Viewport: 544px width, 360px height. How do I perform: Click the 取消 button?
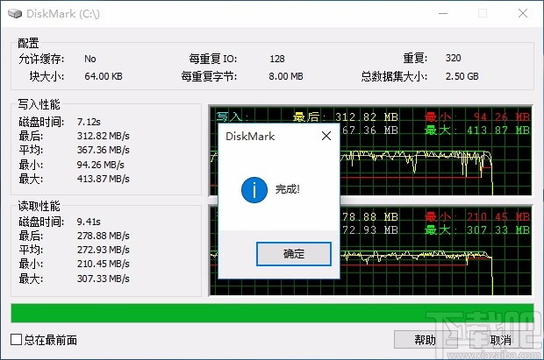coord(501,340)
